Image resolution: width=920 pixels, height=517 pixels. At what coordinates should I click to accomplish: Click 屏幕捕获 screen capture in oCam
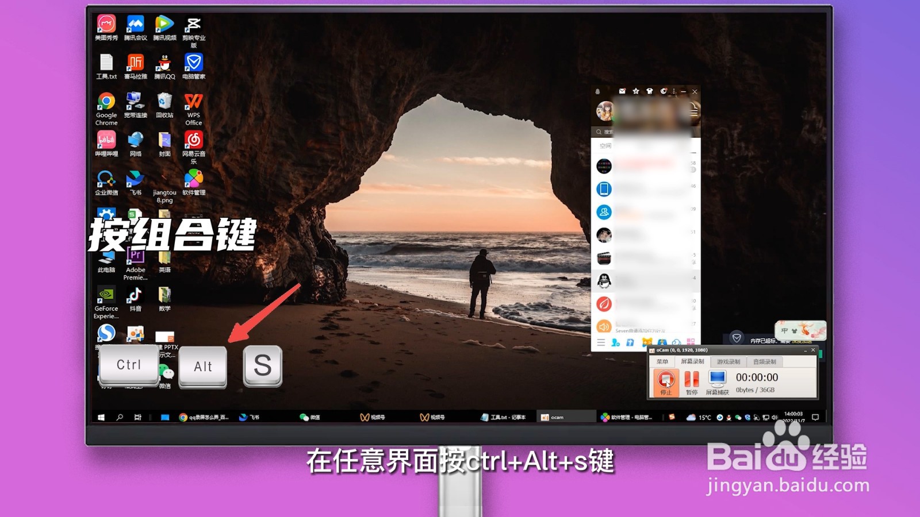click(717, 383)
